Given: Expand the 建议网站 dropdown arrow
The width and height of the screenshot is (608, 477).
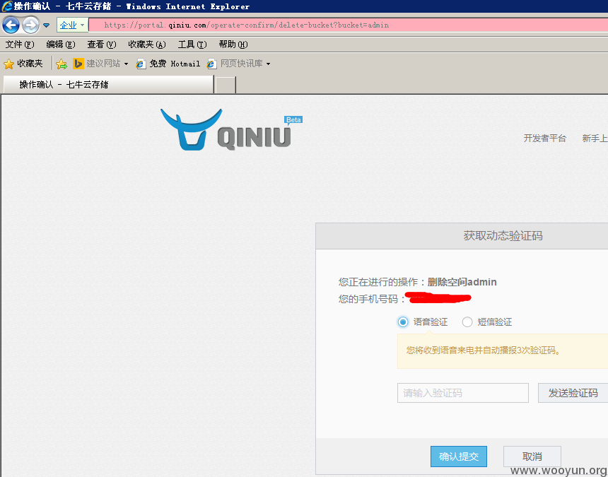Looking at the screenshot, I should coord(126,64).
